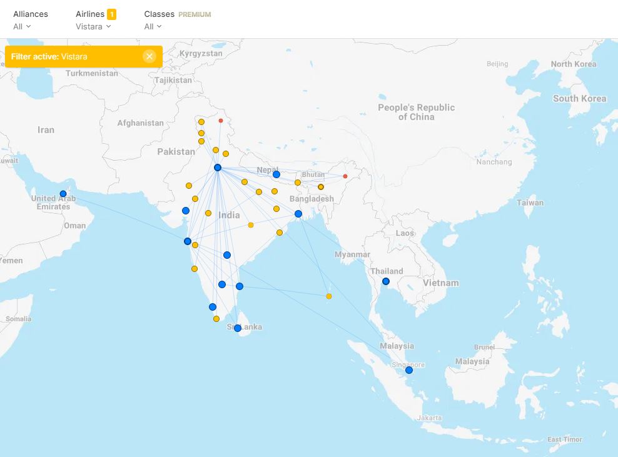The image size is (618, 457).
Task: Select the blue Kathmandu marker in Nepal
Action: [277, 173]
